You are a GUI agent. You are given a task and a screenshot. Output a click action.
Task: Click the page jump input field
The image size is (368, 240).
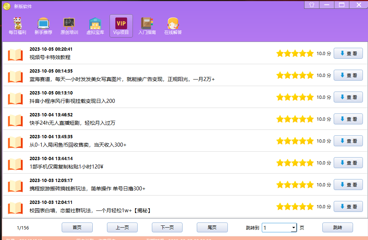pos(274,227)
